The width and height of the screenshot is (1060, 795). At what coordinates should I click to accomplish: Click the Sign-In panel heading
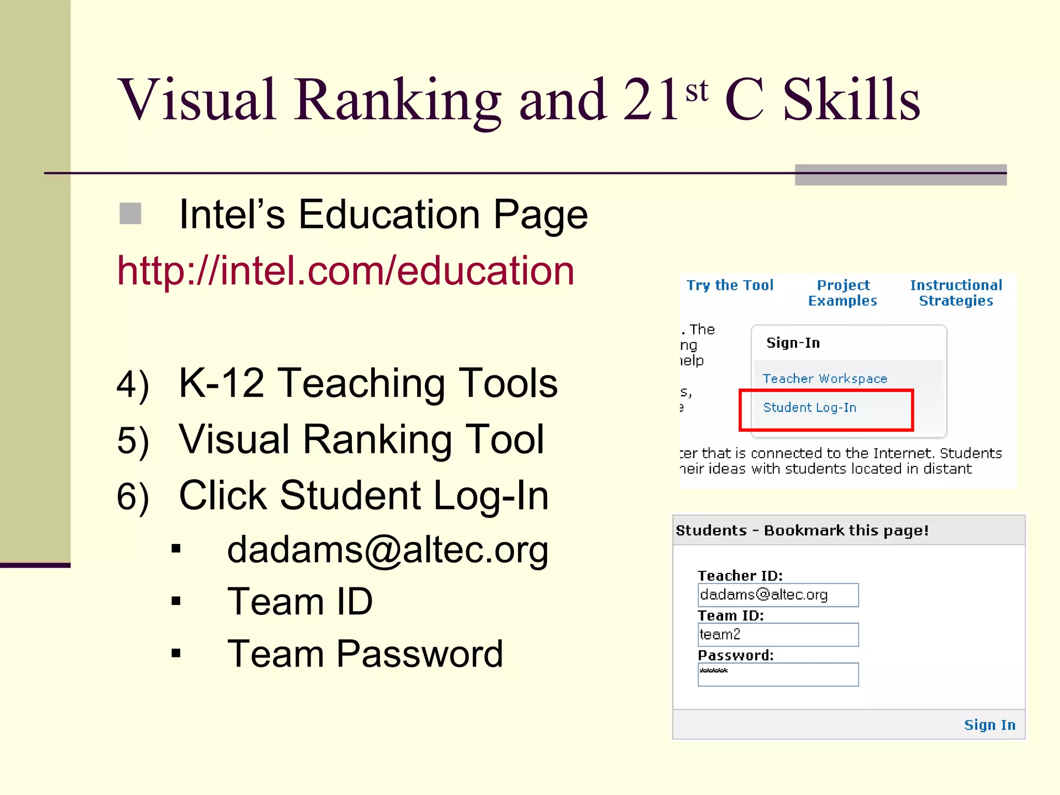pos(793,343)
